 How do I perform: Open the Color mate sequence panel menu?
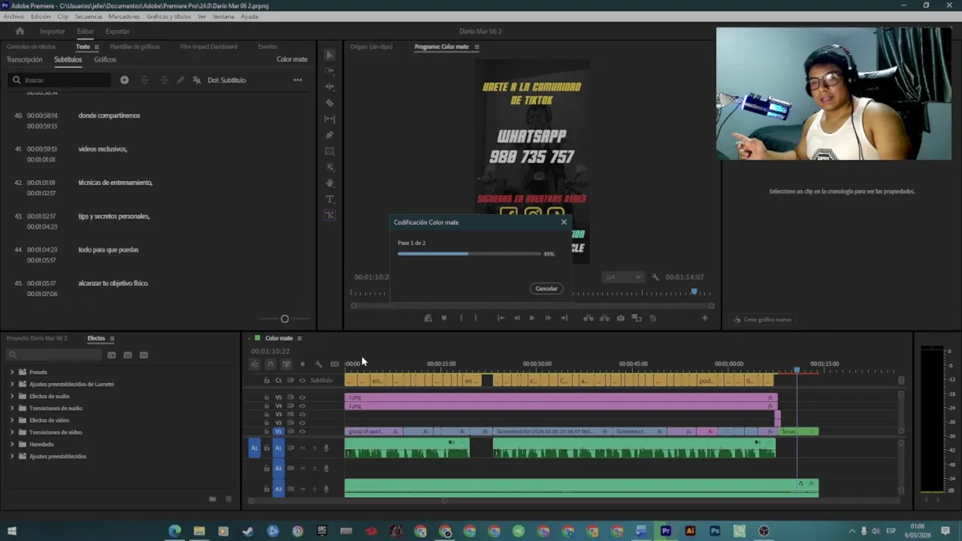pyautogui.click(x=299, y=338)
